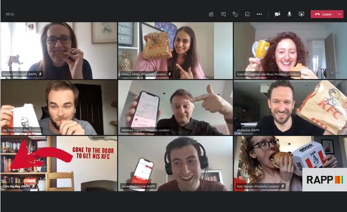Click the muted mic icon beside Katy Nyman
The height and width of the screenshot is (212, 347).
(283, 186)
